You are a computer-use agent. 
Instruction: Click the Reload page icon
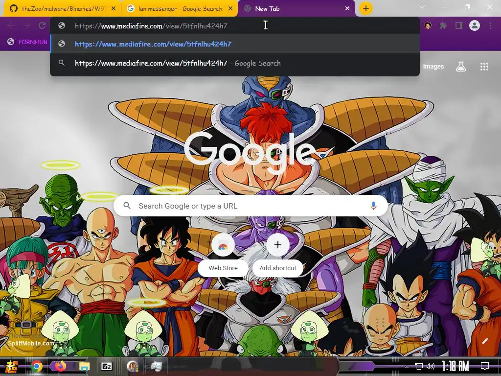[x=42, y=26]
